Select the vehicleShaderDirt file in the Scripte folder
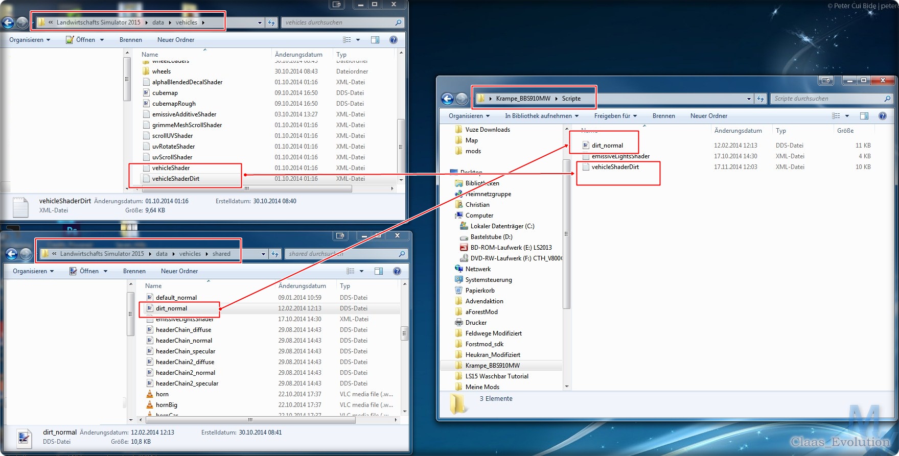899x456 pixels. [615, 167]
